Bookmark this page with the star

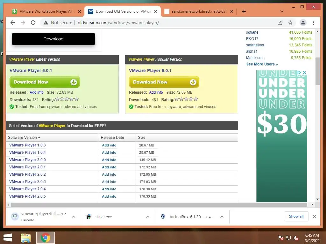[x=290, y=23]
